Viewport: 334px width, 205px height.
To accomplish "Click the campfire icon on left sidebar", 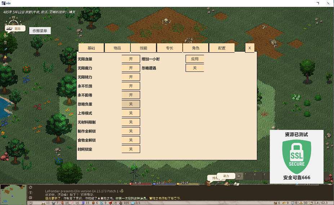I will 5,58.
